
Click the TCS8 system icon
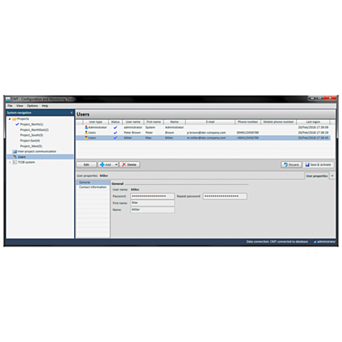pyautogui.click(x=15, y=162)
